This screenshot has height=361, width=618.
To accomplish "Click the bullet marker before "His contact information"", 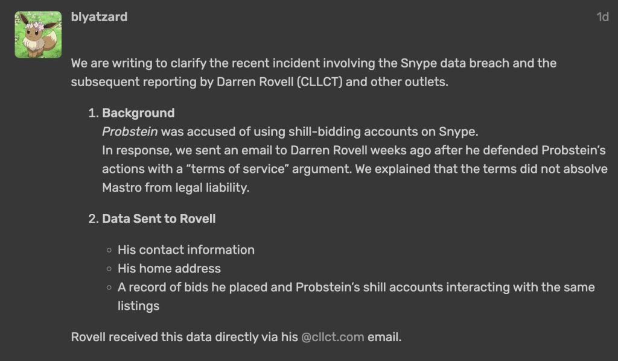I will tap(109, 250).
